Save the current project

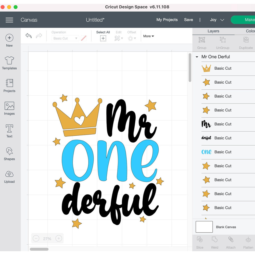[188, 20]
